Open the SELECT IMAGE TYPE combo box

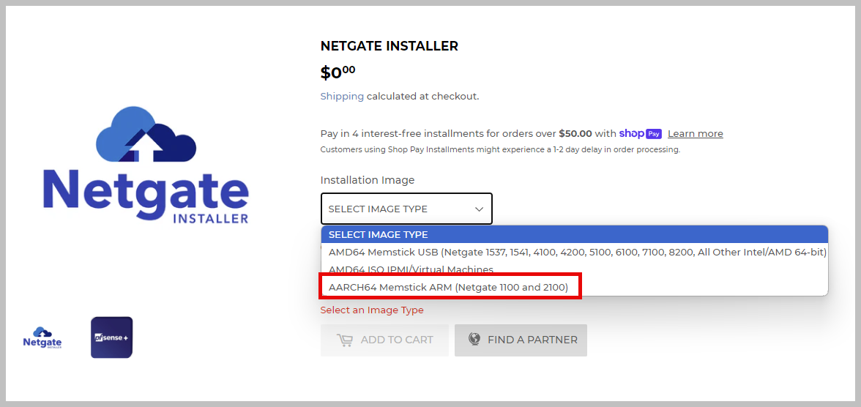coord(406,209)
